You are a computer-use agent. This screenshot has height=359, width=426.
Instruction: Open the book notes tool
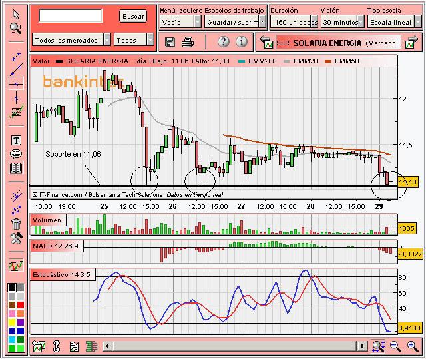[x=16, y=168]
